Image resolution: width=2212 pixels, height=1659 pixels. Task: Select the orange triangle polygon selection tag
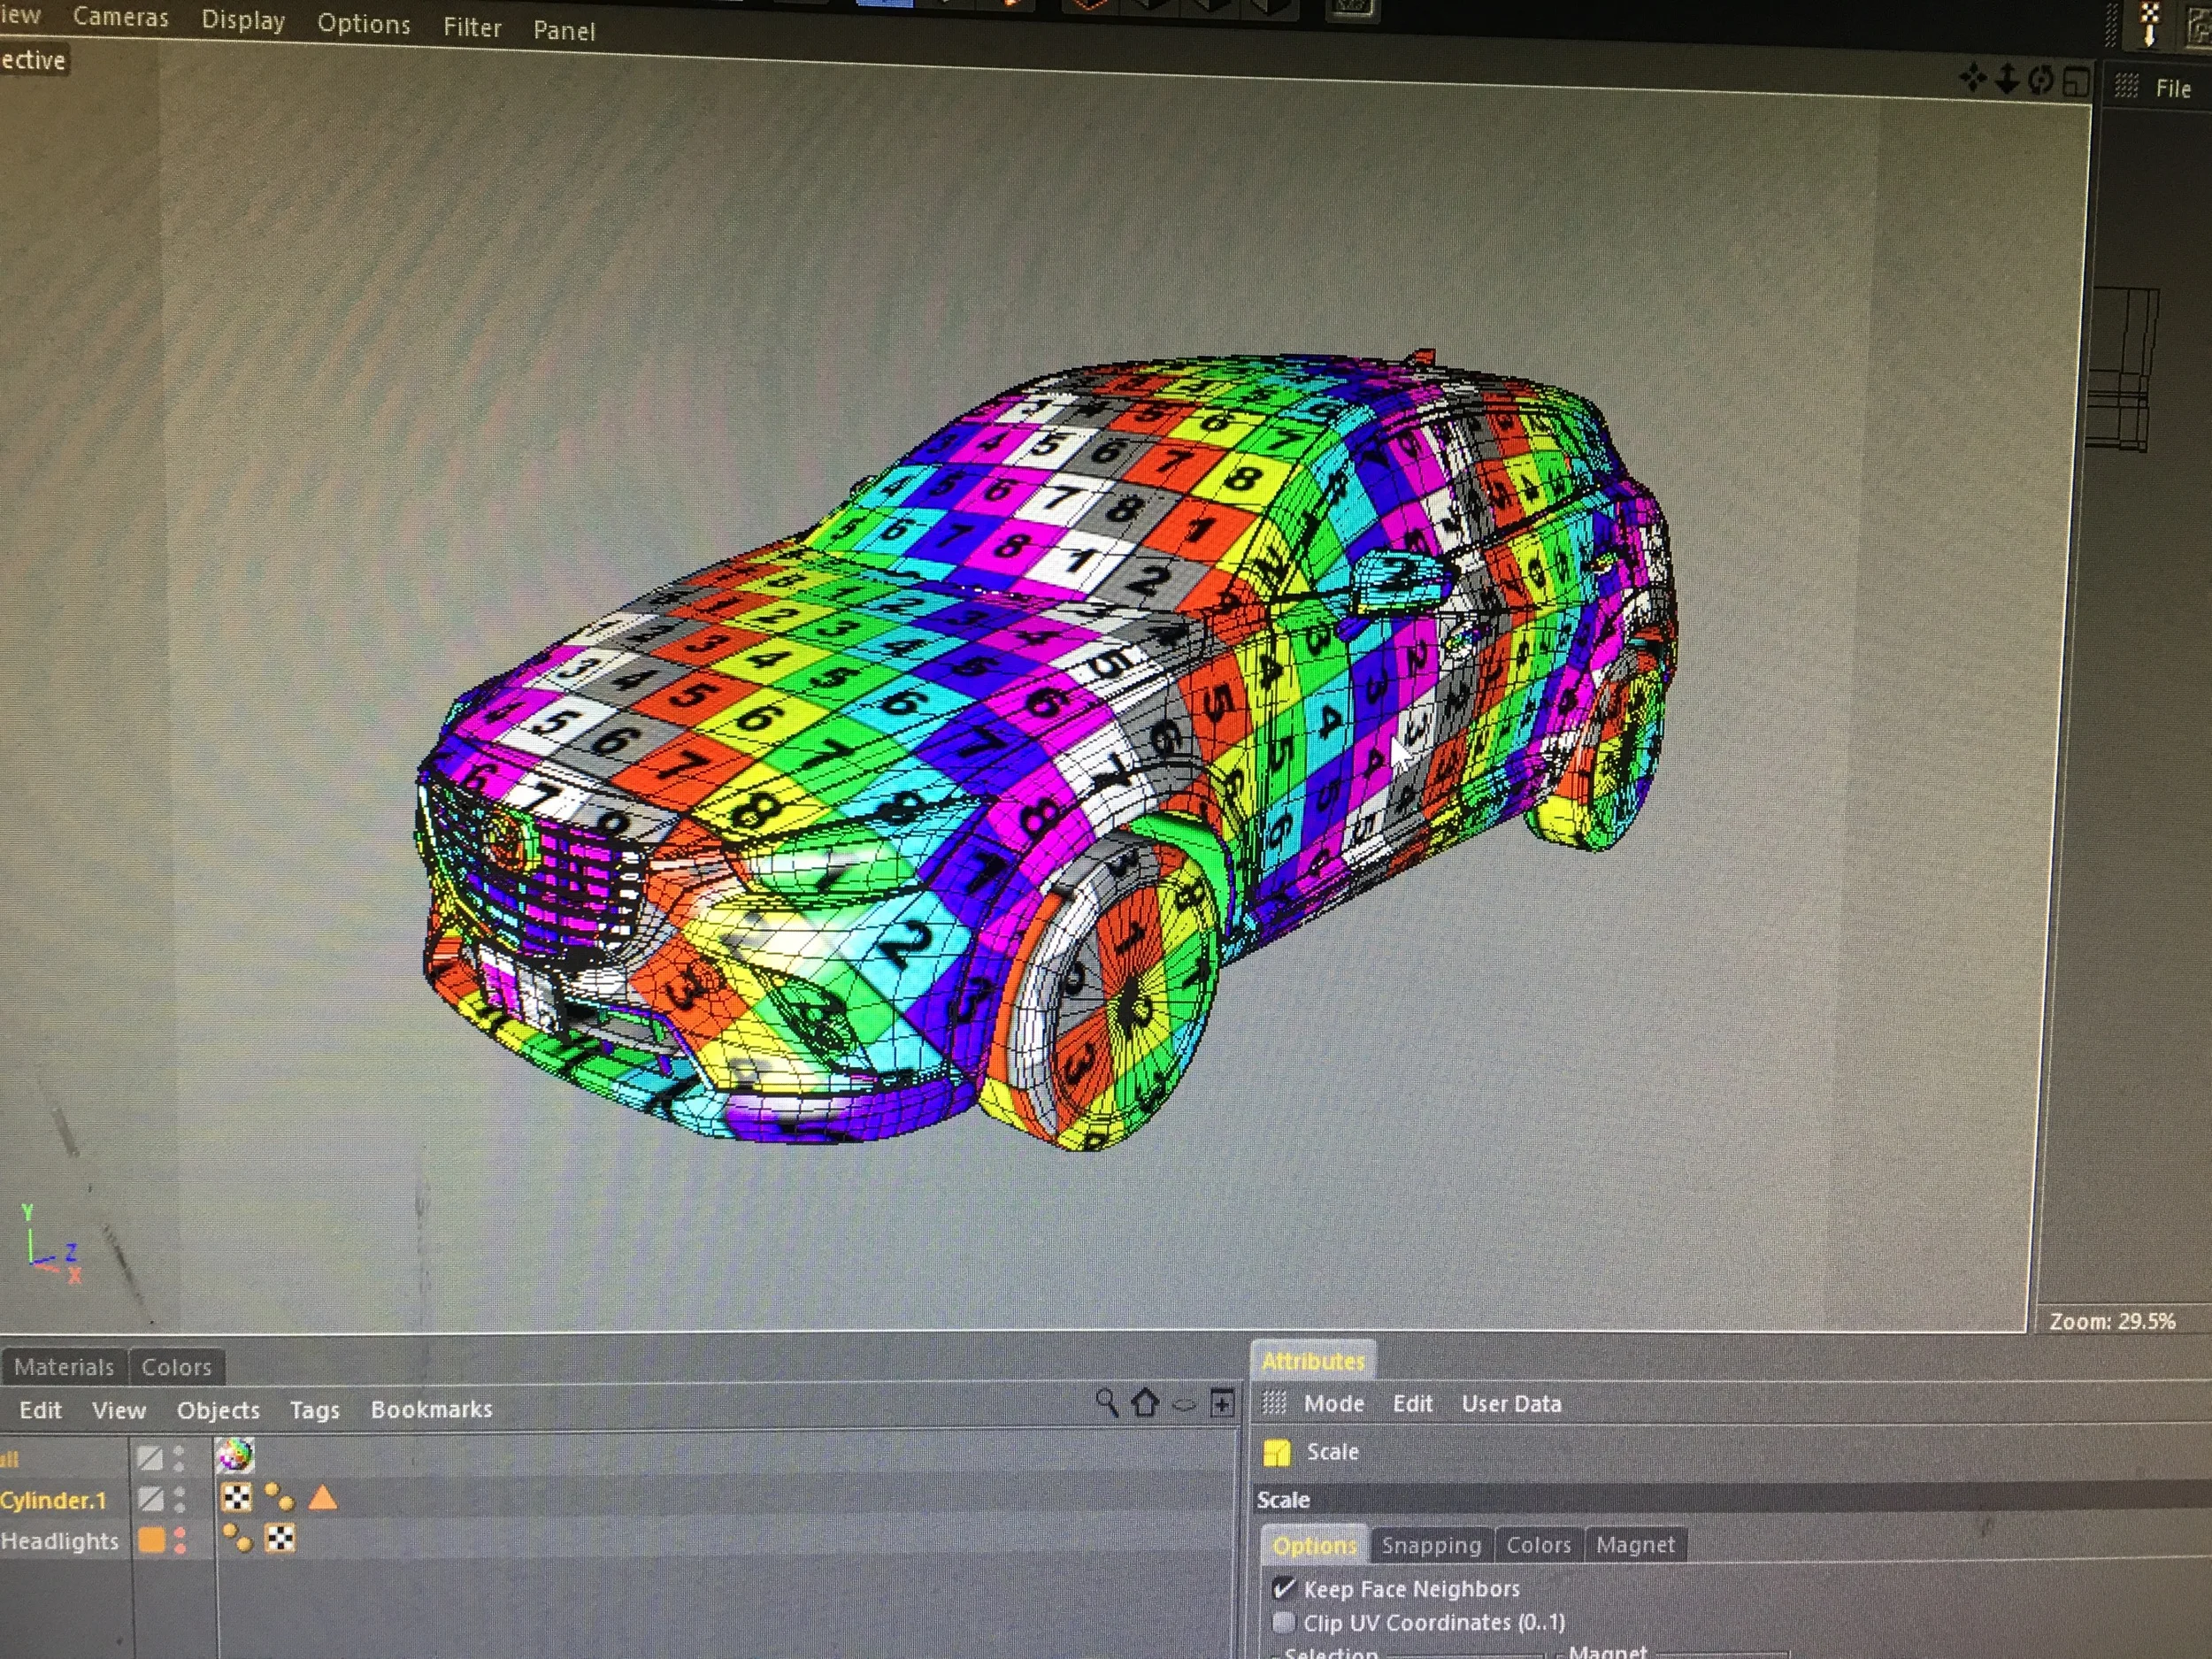click(322, 1497)
